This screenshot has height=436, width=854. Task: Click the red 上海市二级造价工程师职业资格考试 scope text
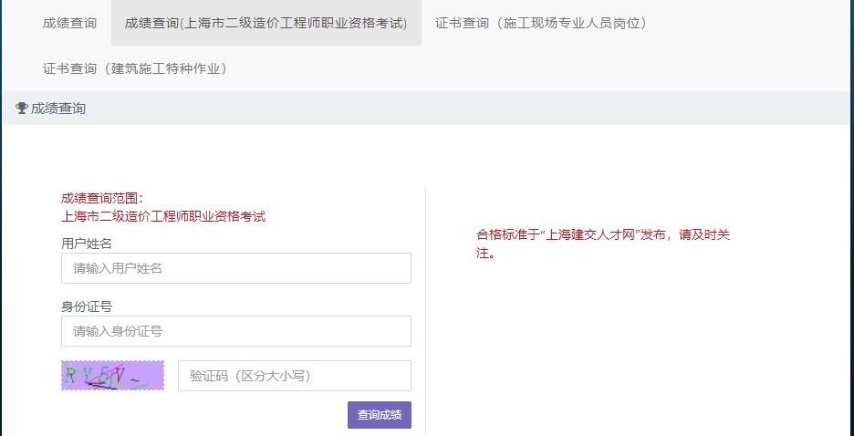point(163,217)
